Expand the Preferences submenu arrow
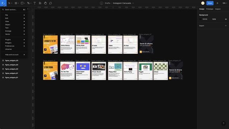 [24, 46]
